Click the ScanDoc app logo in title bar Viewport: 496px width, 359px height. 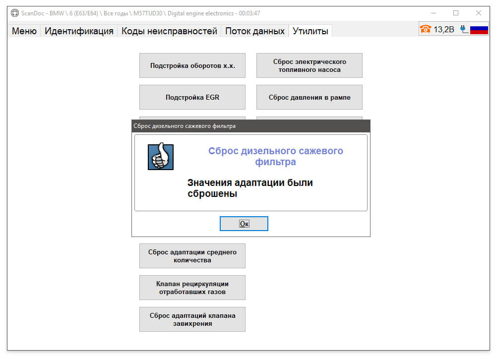[x=14, y=13]
